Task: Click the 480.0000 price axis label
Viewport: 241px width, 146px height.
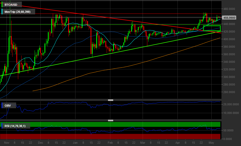Action: pyautogui.click(x=230, y=9)
